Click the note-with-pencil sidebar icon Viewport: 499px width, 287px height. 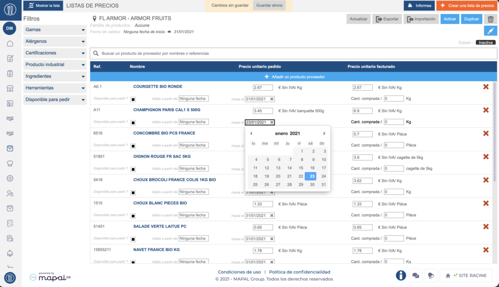[10, 58]
